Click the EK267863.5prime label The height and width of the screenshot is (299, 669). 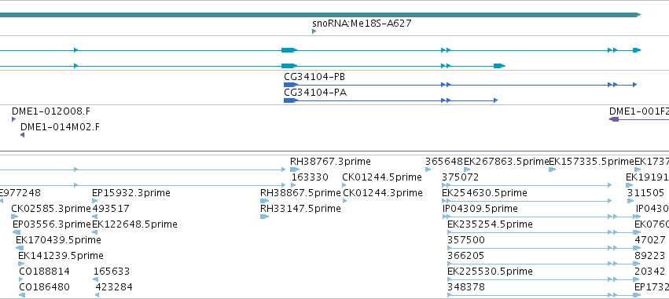click(x=506, y=162)
